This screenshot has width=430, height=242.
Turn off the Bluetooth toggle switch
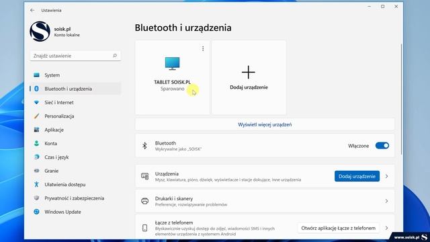[382, 146]
